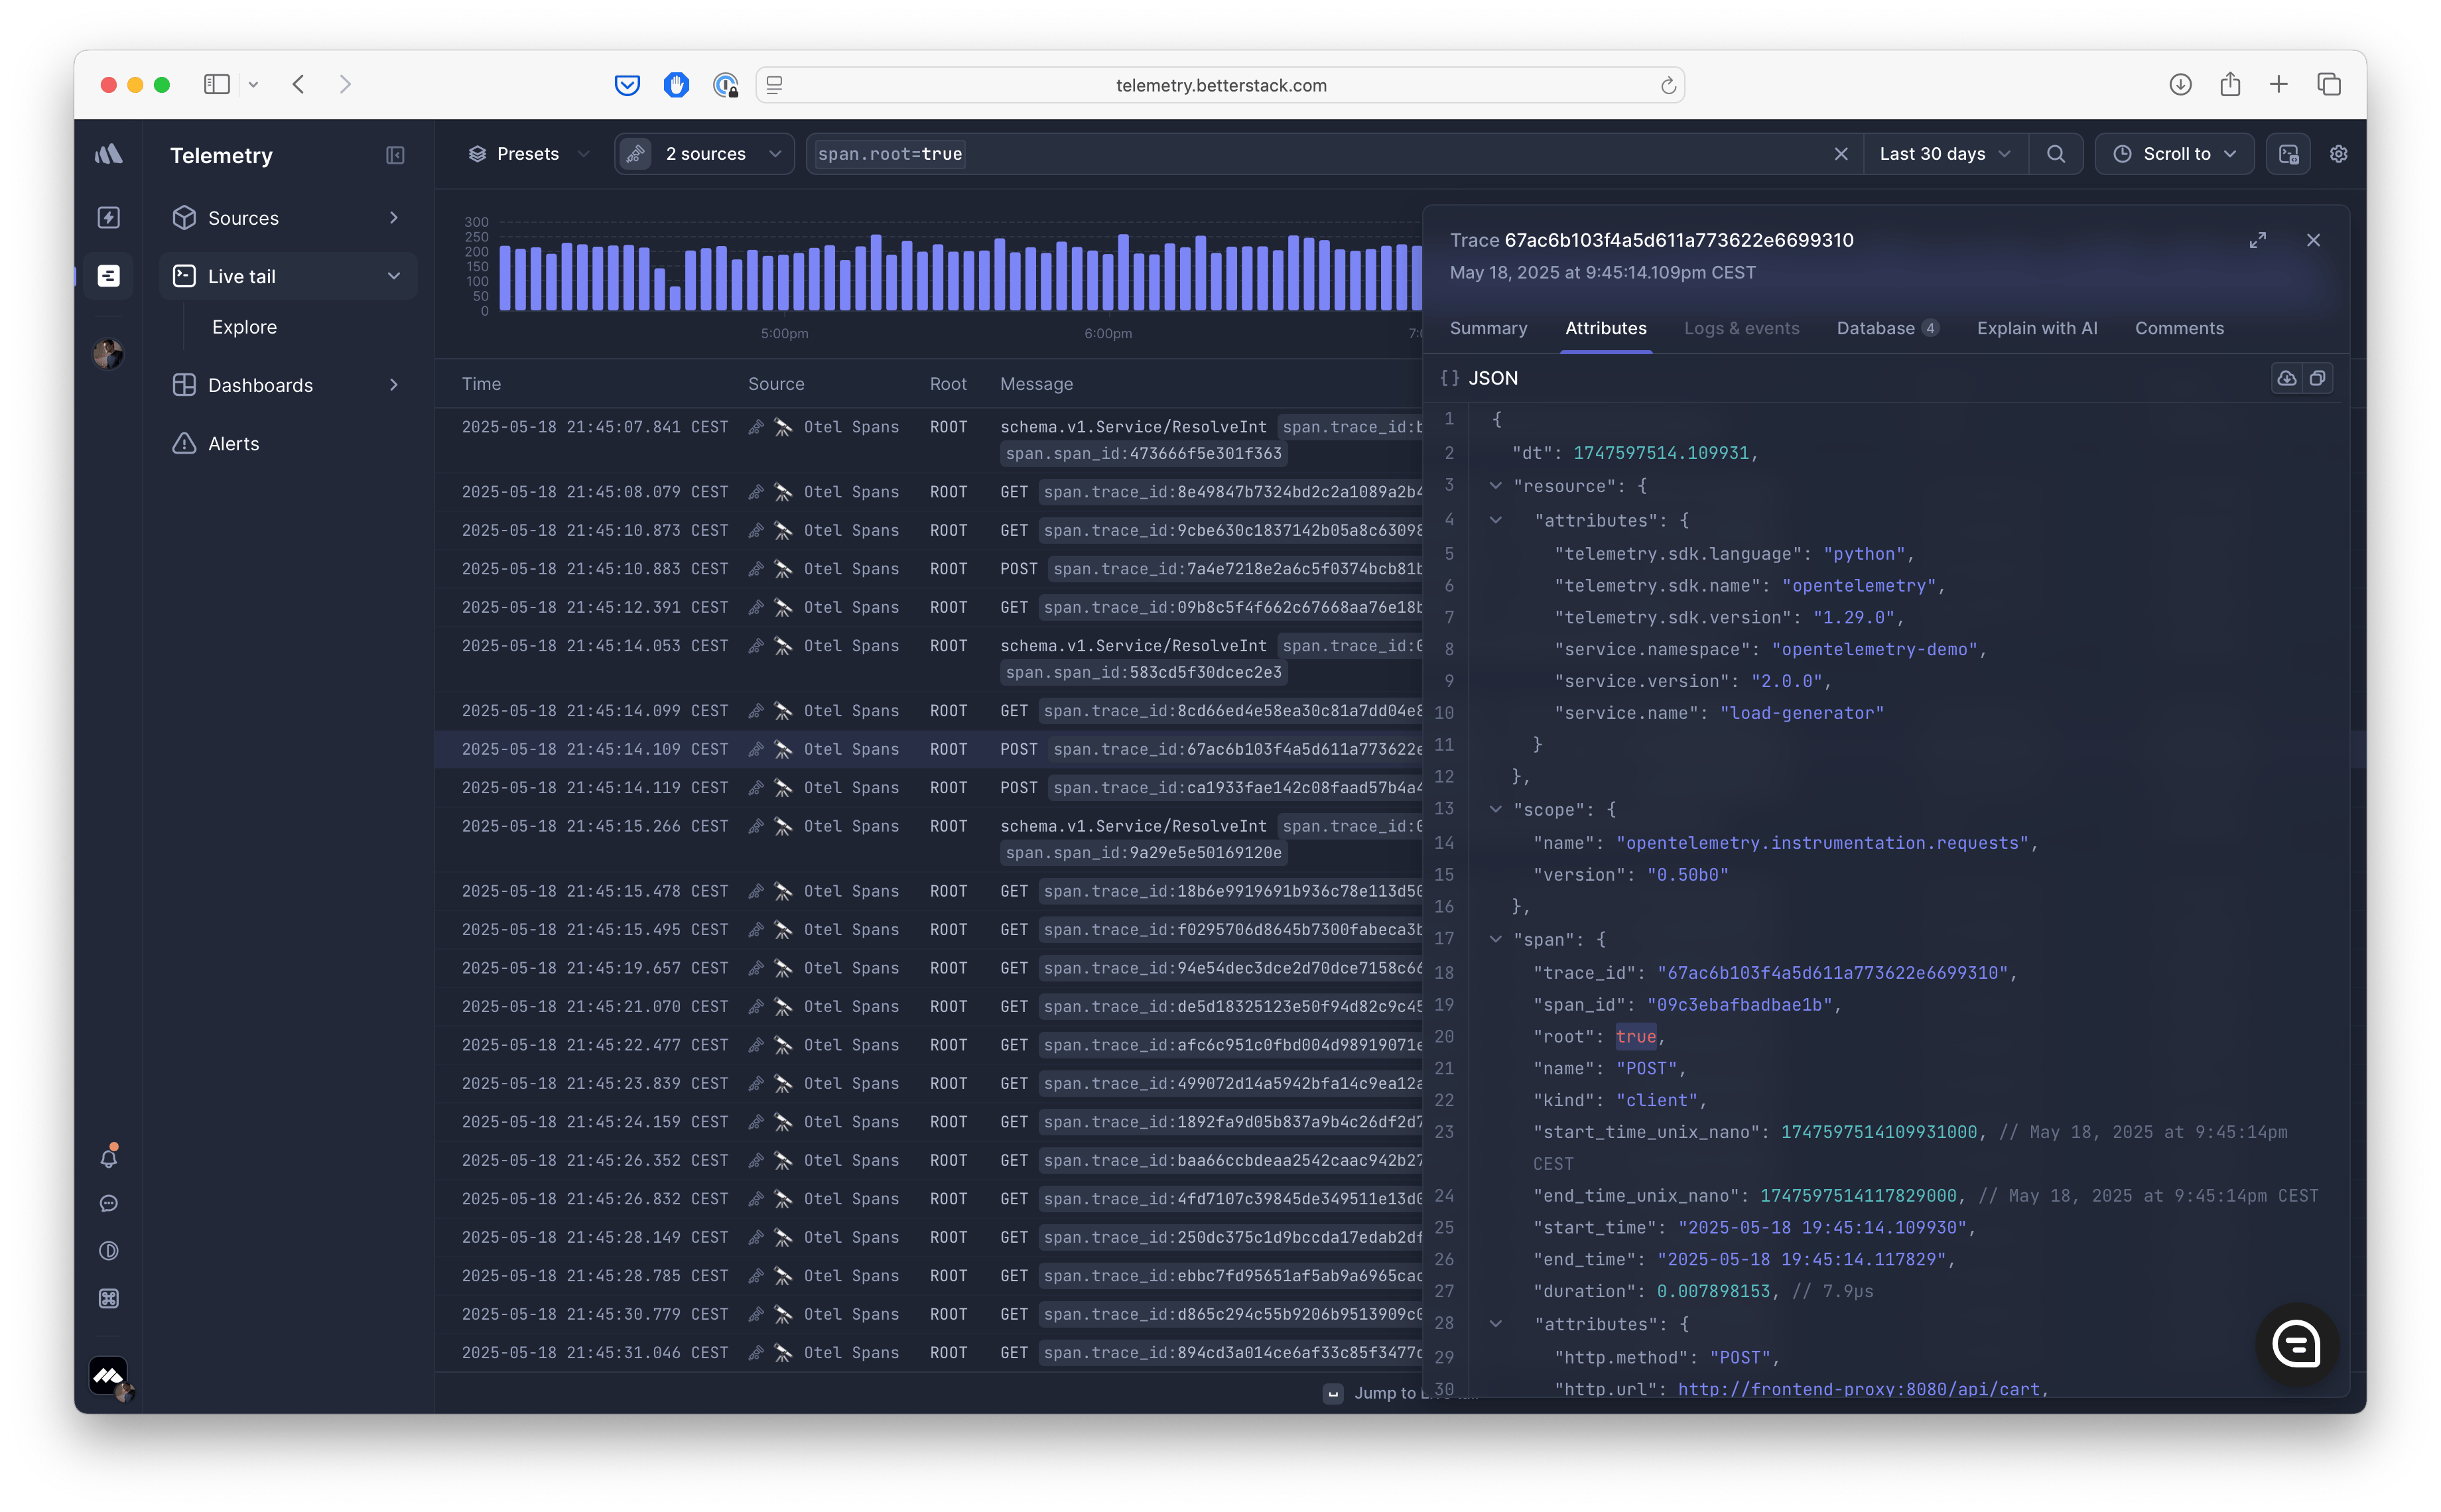Open the lightning quick-actions sidebar icon
The height and width of the screenshot is (1512, 2441).
109,218
